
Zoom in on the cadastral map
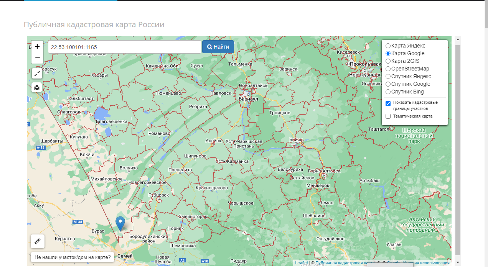click(x=37, y=46)
